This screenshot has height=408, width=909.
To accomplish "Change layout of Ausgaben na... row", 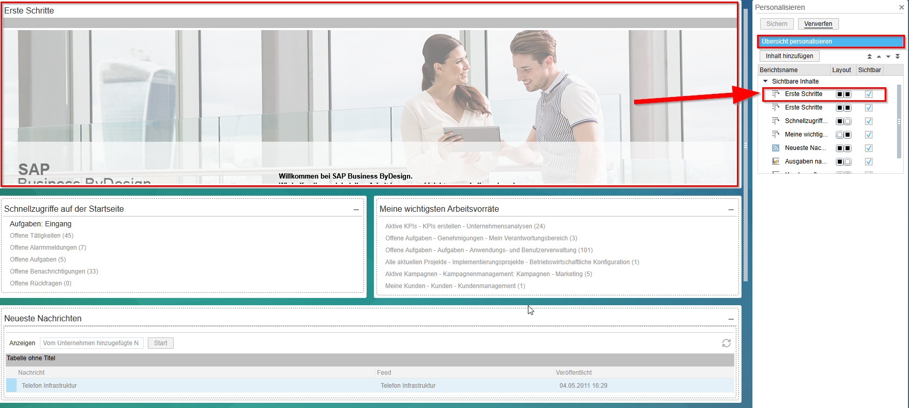I will (843, 162).
